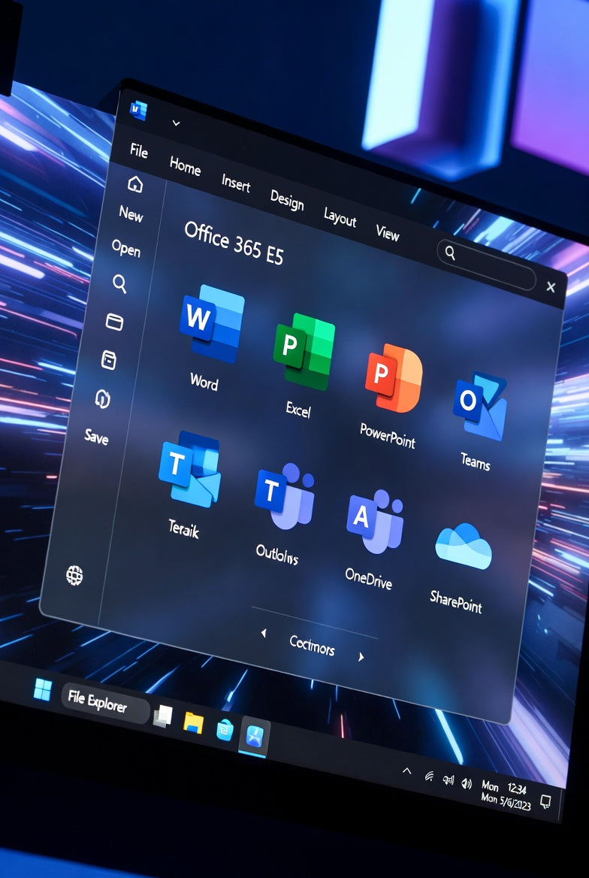Click the Home house icon in sidebar

click(135, 183)
